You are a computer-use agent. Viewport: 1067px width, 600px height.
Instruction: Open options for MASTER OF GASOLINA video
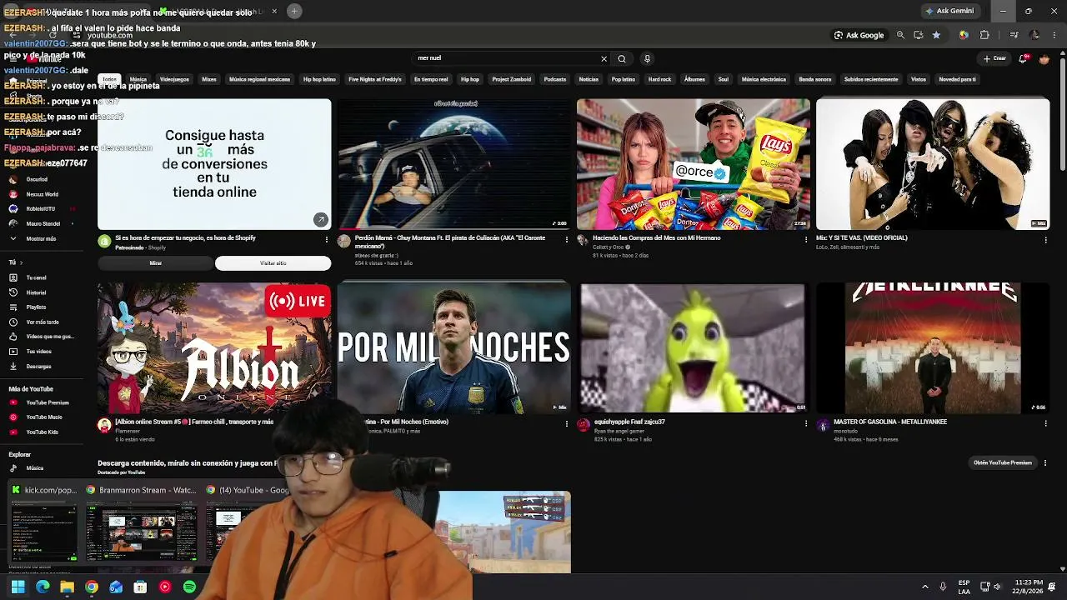[x=1045, y=423]
